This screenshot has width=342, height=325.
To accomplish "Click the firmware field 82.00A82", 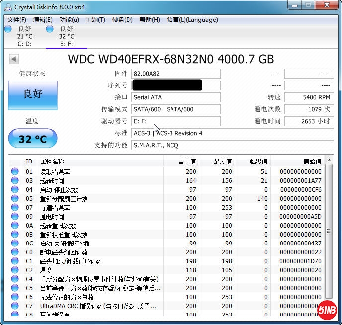I will [x=176, y=74].
